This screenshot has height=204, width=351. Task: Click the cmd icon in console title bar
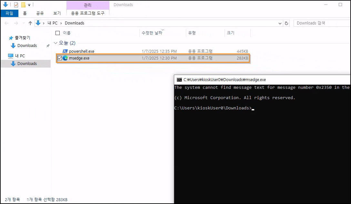(179, 80)
